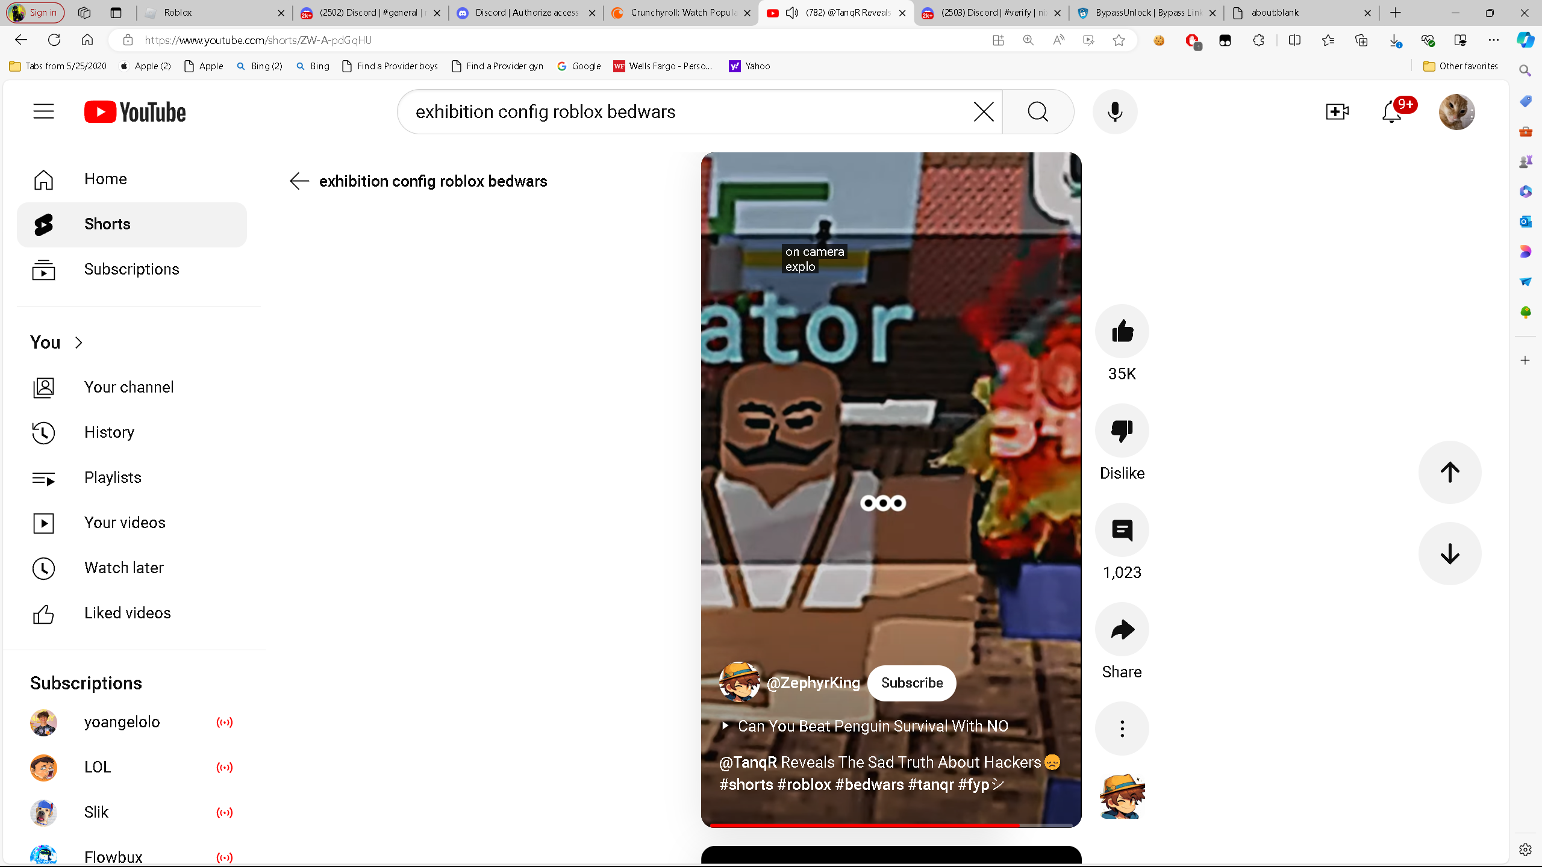Open the @TanqR channel link
Image resolution: width=1542 pixels, height=867 pixels.
click(748, 762)
